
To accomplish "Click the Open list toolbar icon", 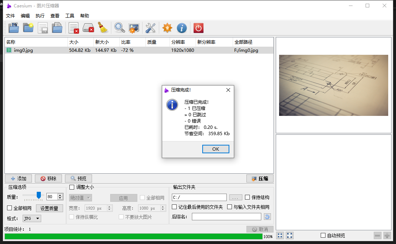I will tap(57, 28).
